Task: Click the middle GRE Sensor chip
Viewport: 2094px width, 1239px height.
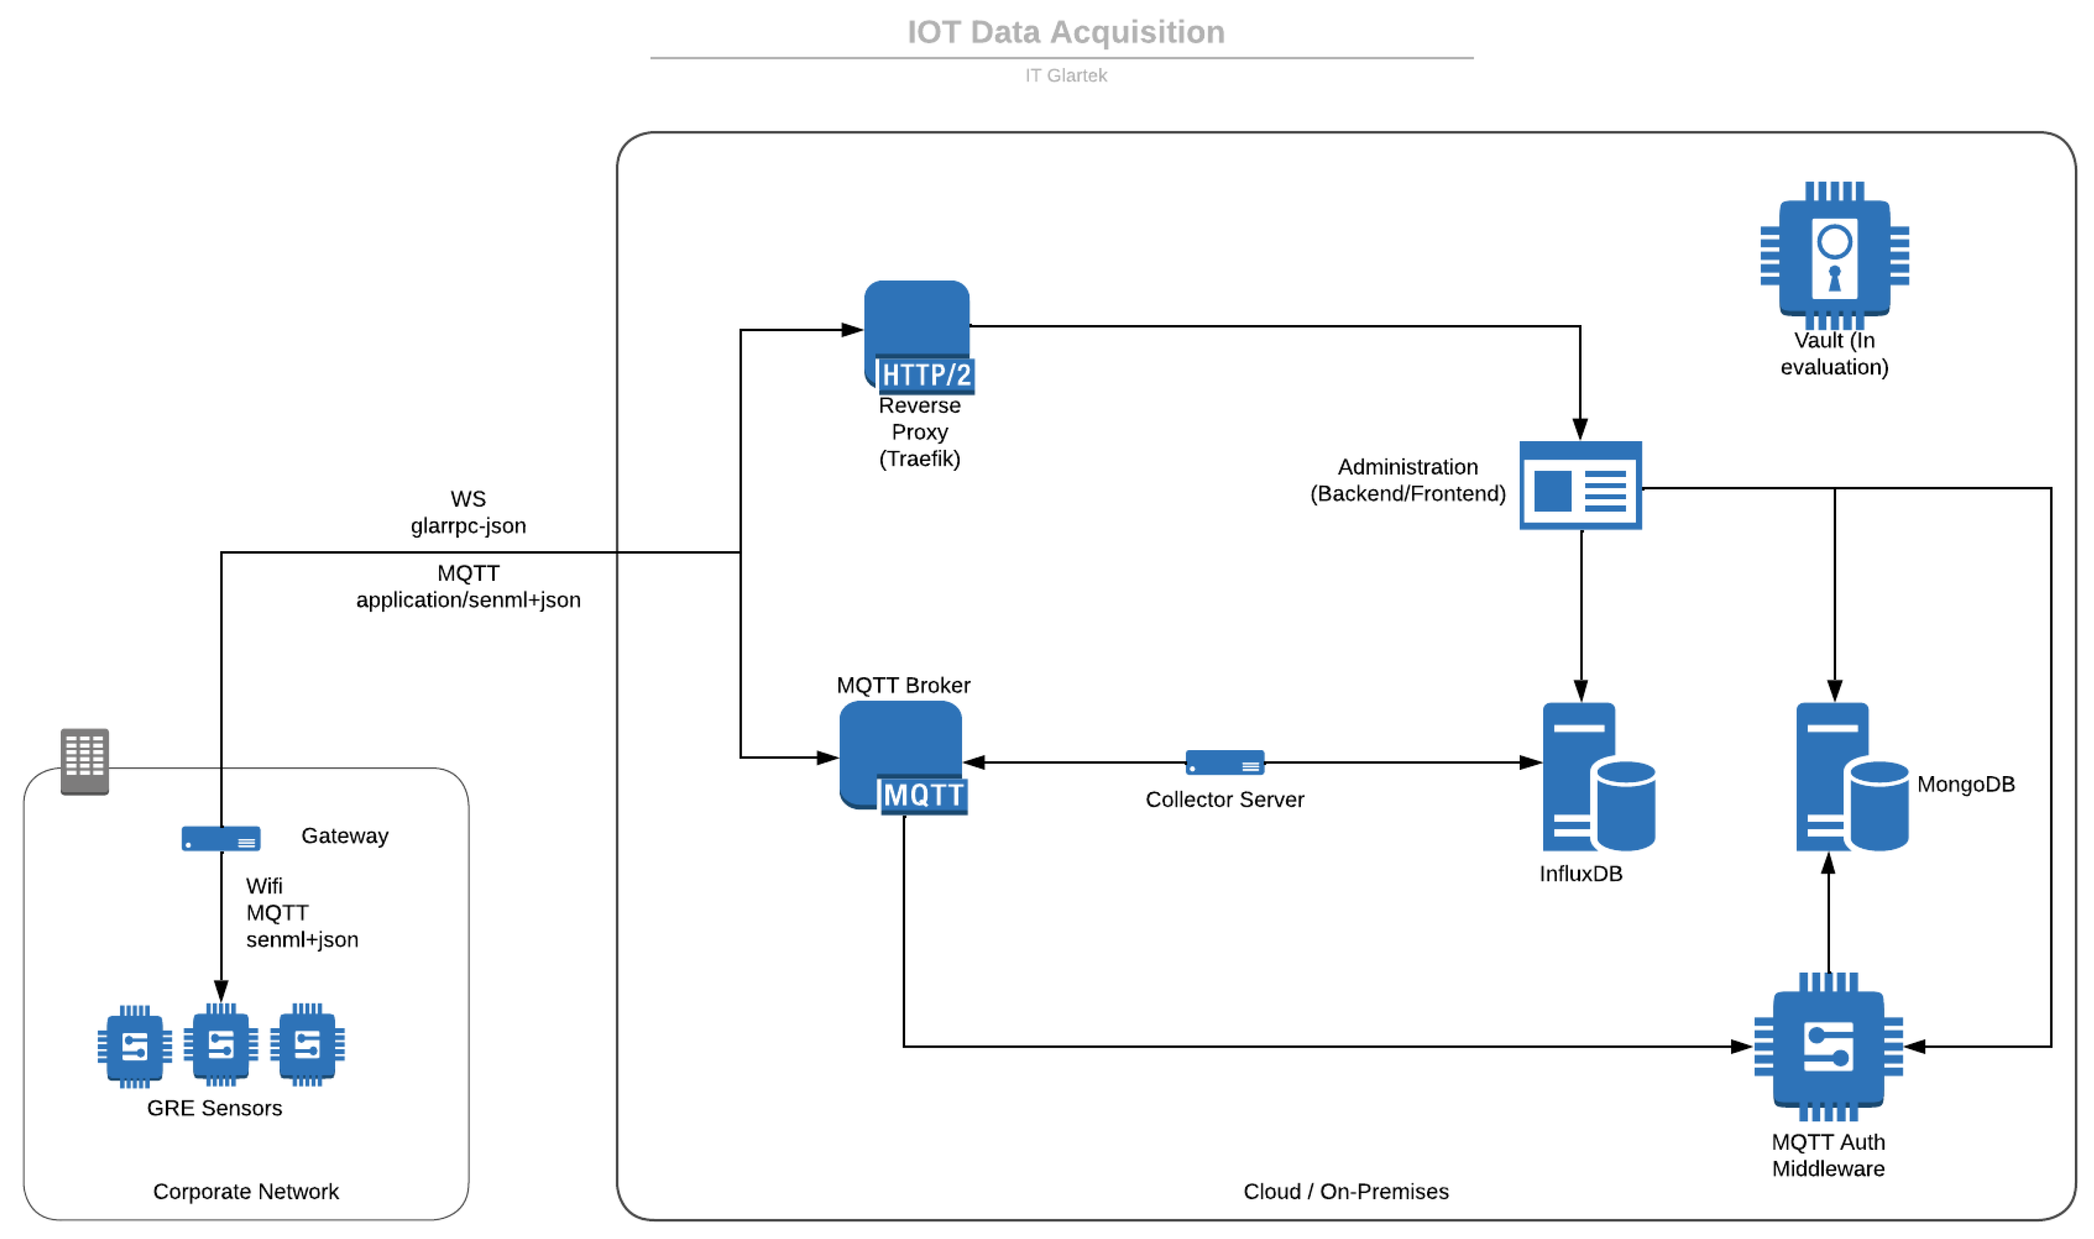Action: [220, 1045]
